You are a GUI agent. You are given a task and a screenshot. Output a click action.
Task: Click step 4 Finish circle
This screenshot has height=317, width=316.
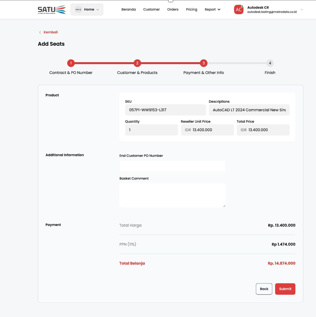[270, 63]
